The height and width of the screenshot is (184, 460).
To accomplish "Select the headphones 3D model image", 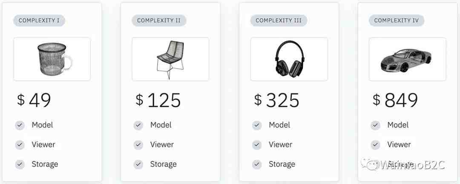I will point(289,59).
